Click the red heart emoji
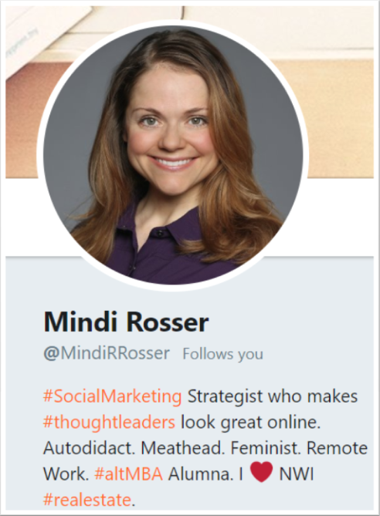The width and height of the screenshot is (380, 516). click(261, 471)
